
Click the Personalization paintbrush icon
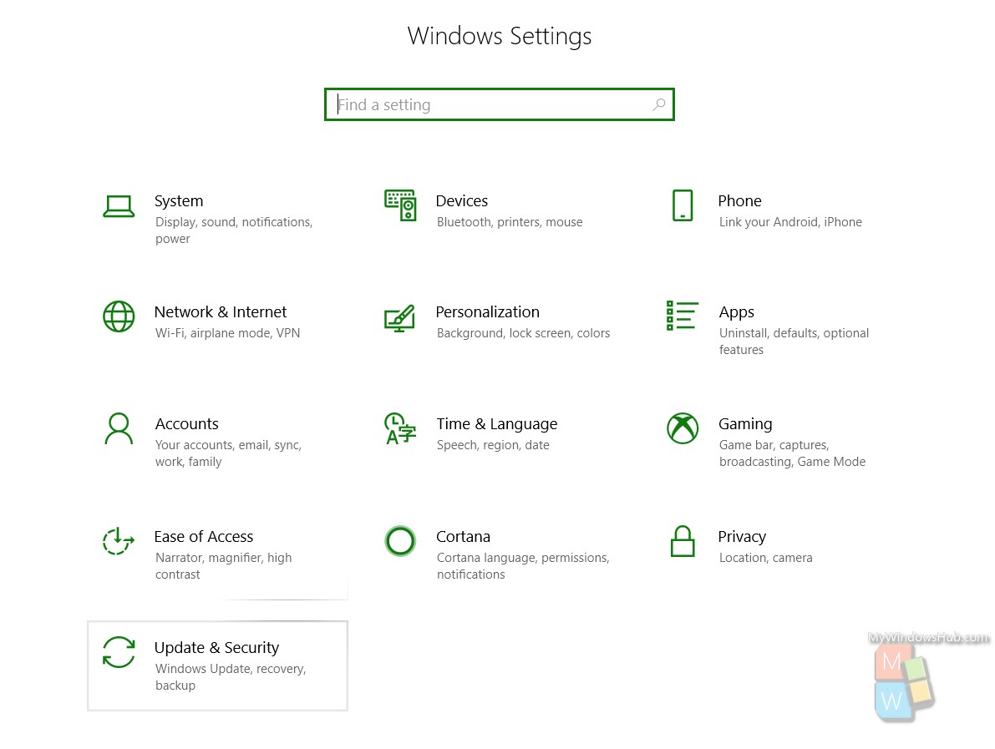click(400, 318)
